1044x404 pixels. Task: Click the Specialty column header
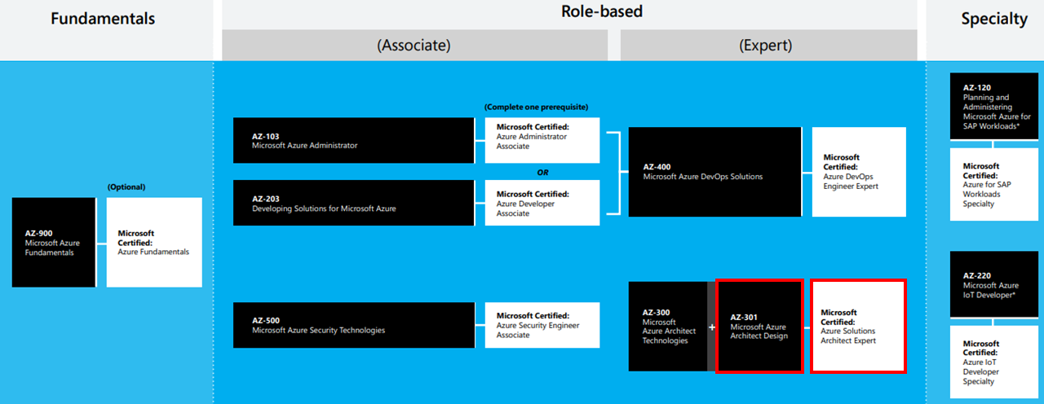pos(994,20)
